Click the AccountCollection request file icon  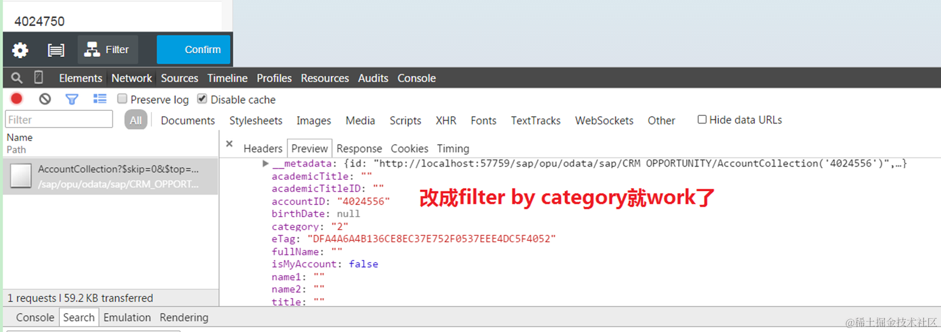21,176
